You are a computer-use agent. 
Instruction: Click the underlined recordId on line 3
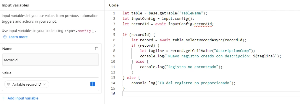click(203, 24)
